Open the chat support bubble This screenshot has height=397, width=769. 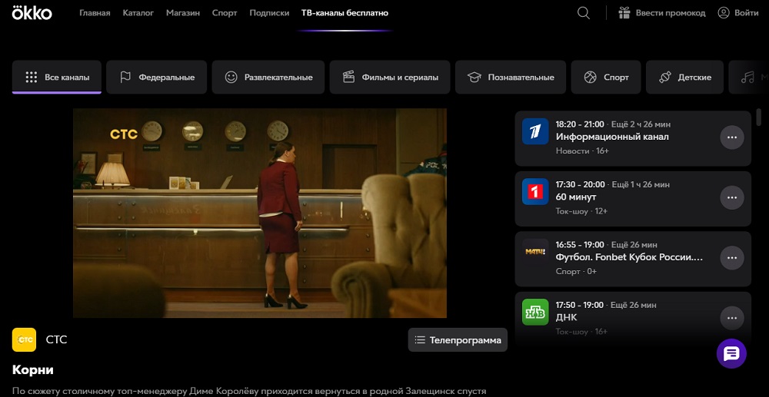click(x=731, y=353)
